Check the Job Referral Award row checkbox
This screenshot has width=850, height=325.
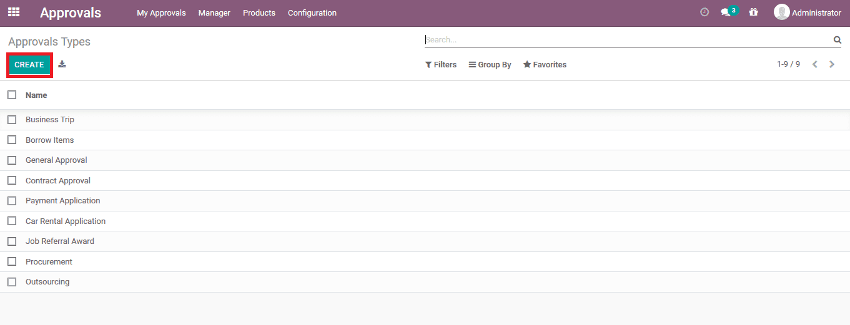click(x=12, y=241)
